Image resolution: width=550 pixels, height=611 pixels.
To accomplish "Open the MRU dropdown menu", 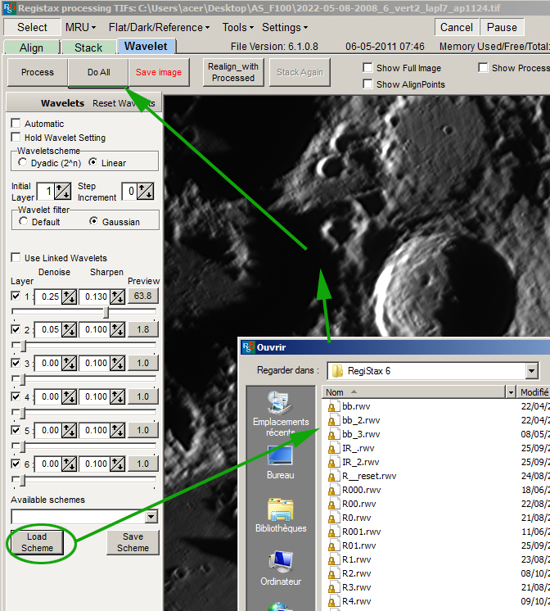I will click(x=81, y=27).
